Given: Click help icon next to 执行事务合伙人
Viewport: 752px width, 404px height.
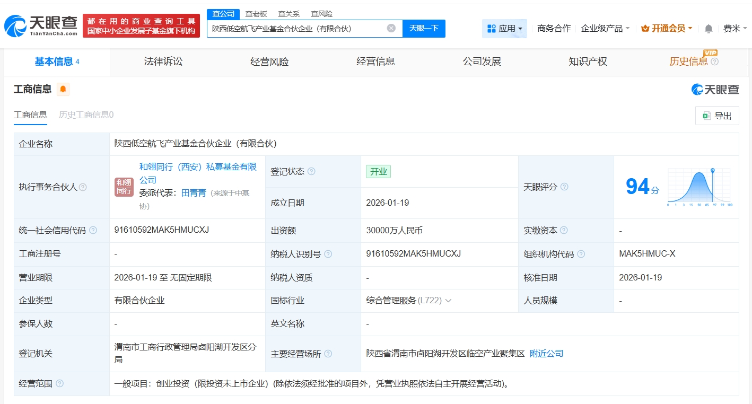Looking at the screenshot, I should 83,187.
